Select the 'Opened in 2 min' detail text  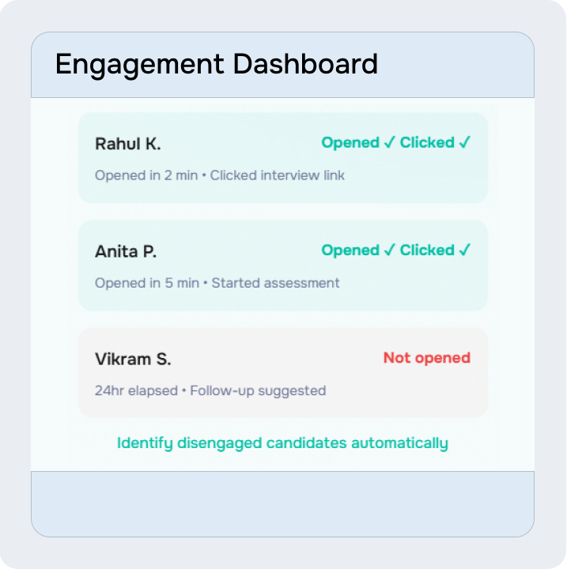(x=146, y=175)
